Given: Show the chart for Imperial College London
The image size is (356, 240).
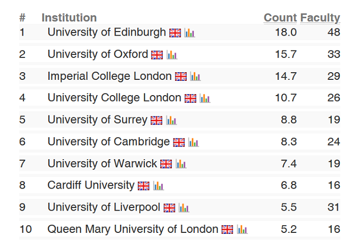Looking at the screenshot, I should click(x=195, y=77).
